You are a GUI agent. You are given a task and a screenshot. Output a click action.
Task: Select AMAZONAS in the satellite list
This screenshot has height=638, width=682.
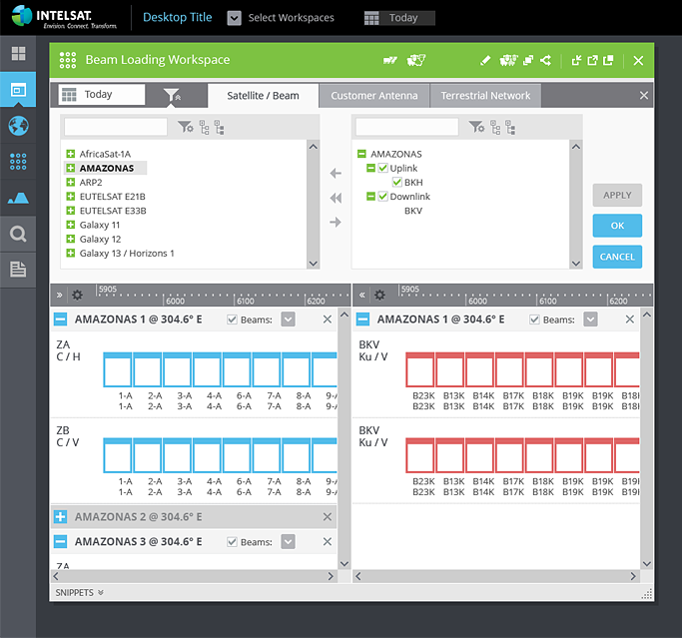coord(107,168)
